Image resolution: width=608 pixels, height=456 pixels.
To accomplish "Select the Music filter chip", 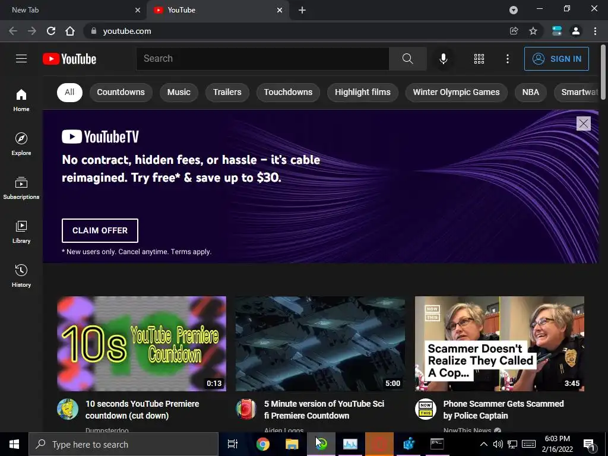I will click(x=179, y=92).
